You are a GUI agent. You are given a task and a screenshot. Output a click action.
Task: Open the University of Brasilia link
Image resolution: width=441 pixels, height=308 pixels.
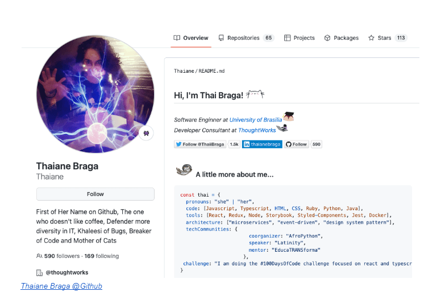[255, 120]
